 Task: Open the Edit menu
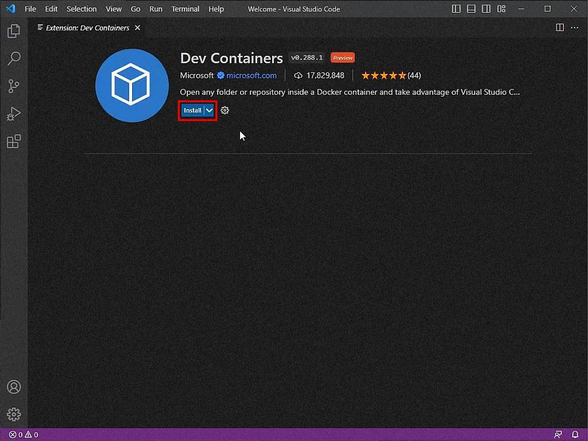tap(52, 8)
